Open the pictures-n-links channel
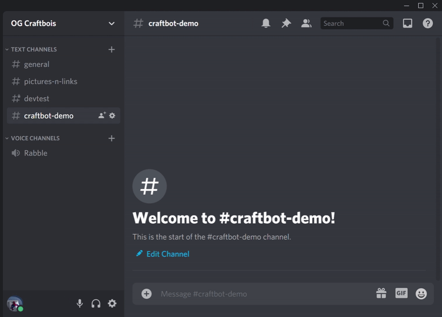Viewport: 442px width, 317px height. click(64, 81)
